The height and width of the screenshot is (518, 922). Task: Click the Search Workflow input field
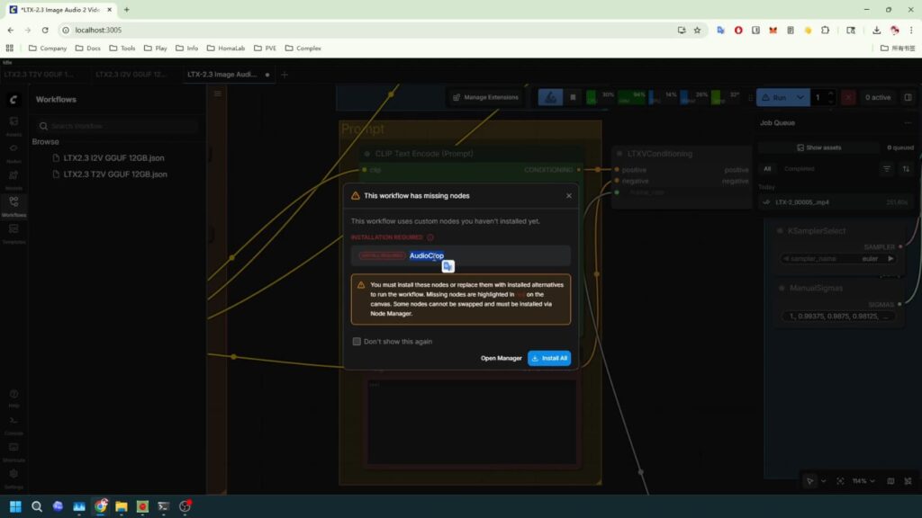click(117, 126)
